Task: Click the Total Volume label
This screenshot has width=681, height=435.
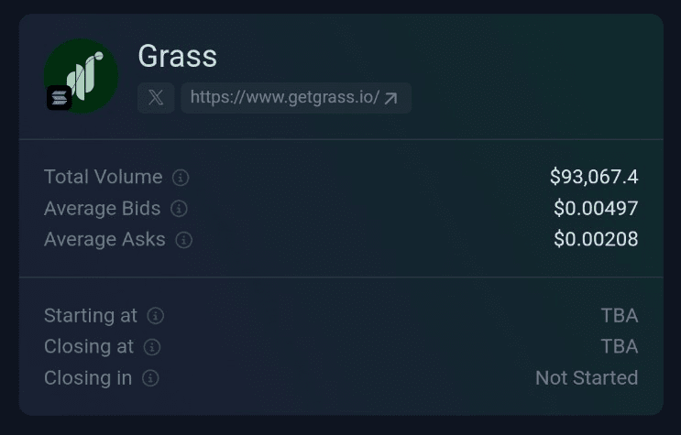Action: [x=104, y=177]
